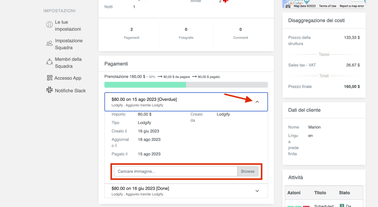Click the Caricare immagine file field
Screen dimensions: 378x207
pyautogui.click(x=175, y=171)
